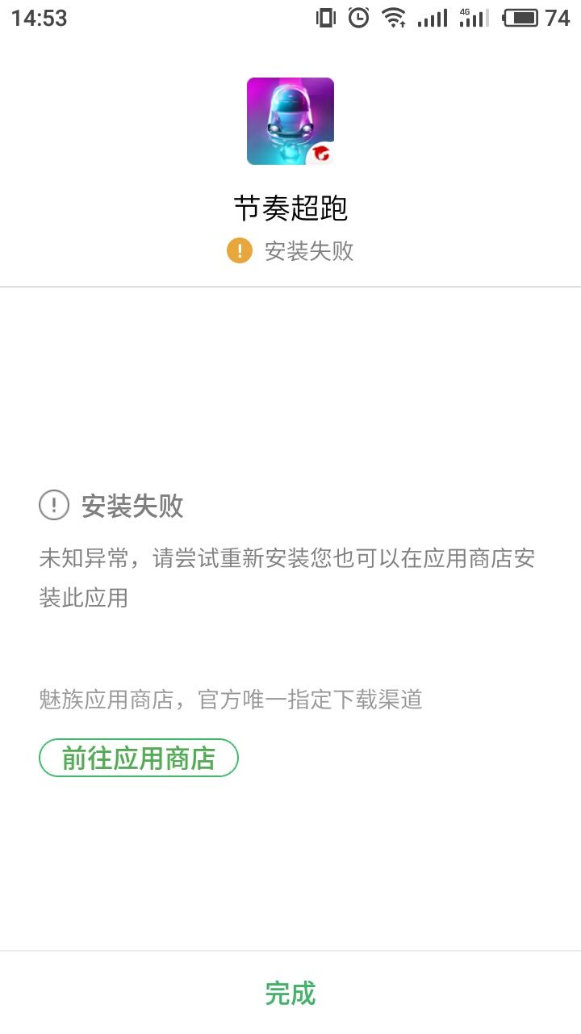The image size is (581, 1034).
Task: Tap the 4G signal strength icon
Action: pos(474,18)
